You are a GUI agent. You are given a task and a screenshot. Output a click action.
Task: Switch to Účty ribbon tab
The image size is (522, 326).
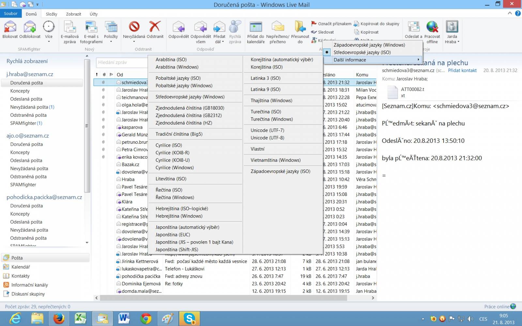(94, 14)
